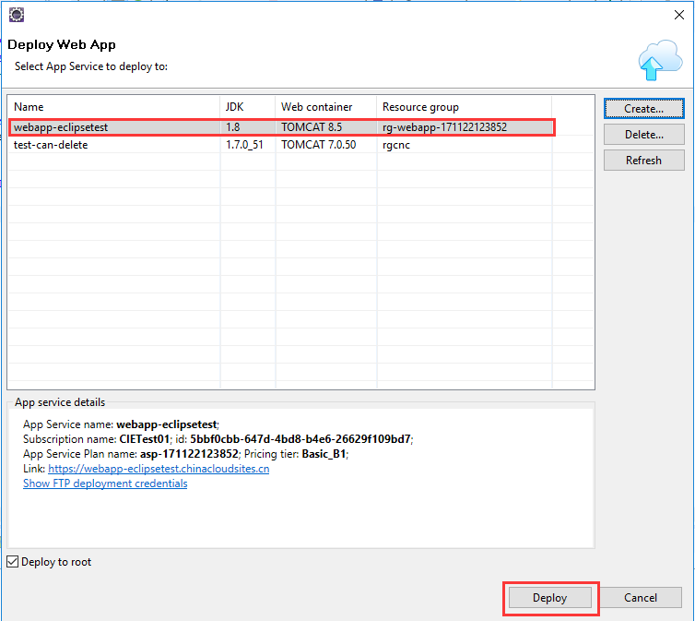Viewport: 695px width, 621px height.
Task: Refresh the app service list
Action: (x=643, y=160)
